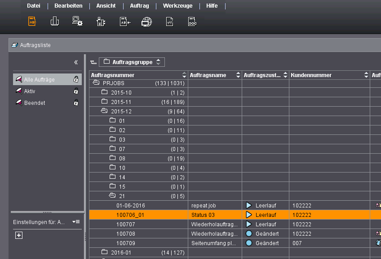The image size is (381, 259).
Task: Click the Leerlauf play icon in 100707 row
Action: coord(248,224)
